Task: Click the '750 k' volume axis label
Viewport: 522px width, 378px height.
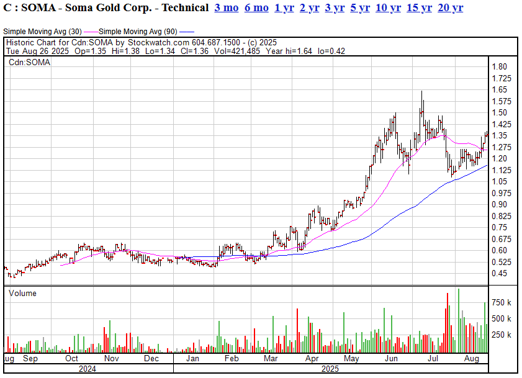Action: click(502, 303)
